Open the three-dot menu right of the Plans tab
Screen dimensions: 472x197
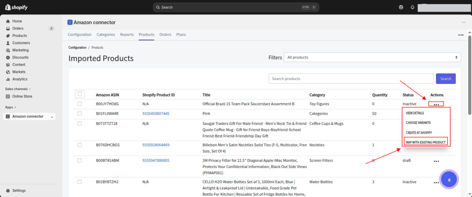tap(461, 35)
